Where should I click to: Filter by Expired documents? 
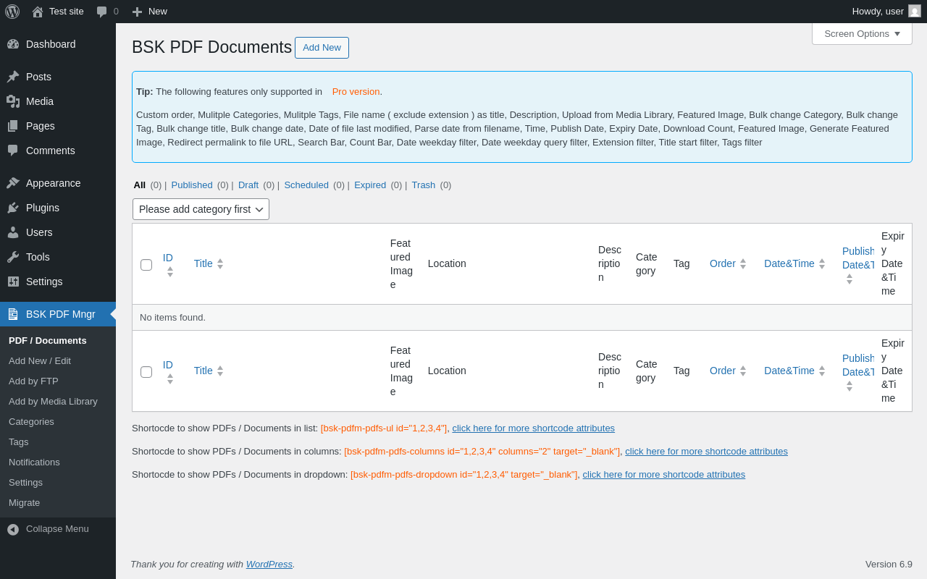click(x=370, y=185)
